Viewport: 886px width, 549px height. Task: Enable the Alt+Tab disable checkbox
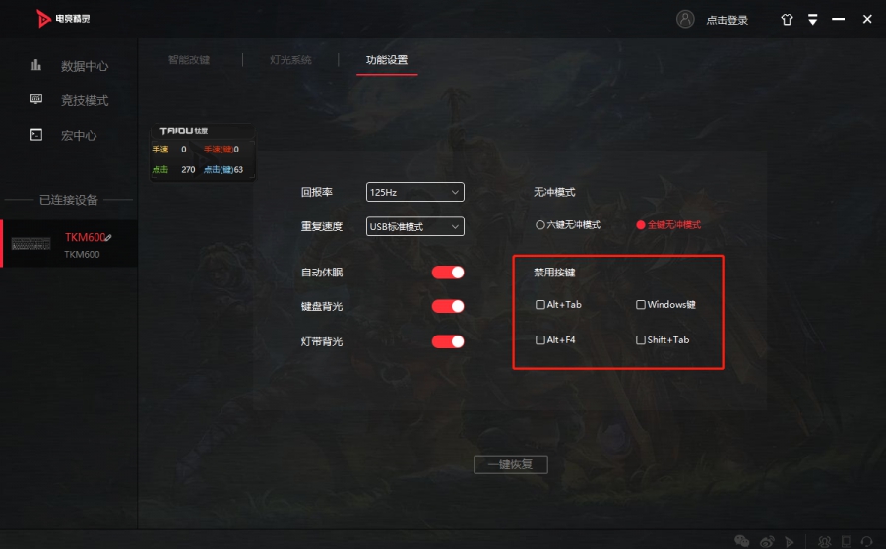540,305
